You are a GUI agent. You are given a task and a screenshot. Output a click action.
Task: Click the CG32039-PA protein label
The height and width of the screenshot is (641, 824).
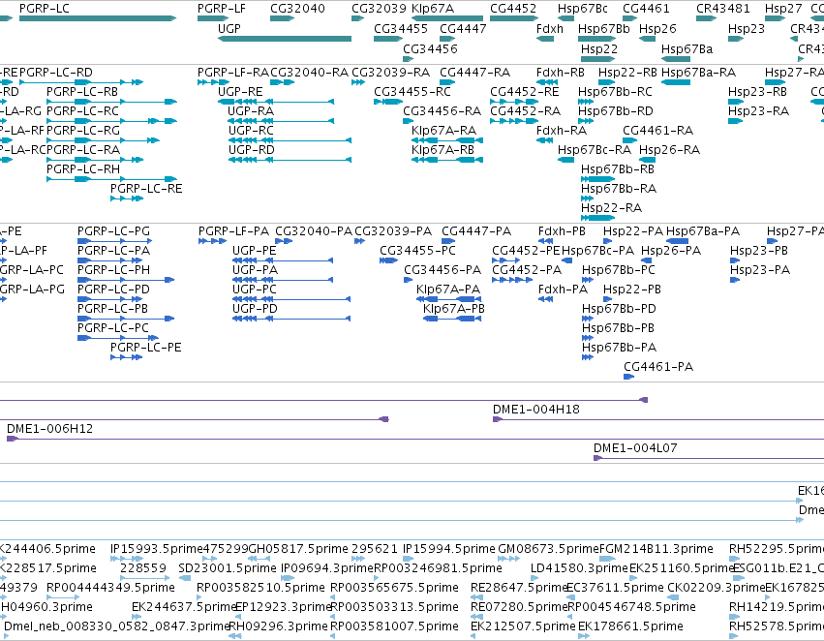pos(393,231)
